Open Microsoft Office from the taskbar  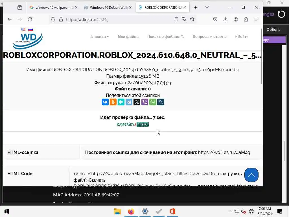[172, 211]
